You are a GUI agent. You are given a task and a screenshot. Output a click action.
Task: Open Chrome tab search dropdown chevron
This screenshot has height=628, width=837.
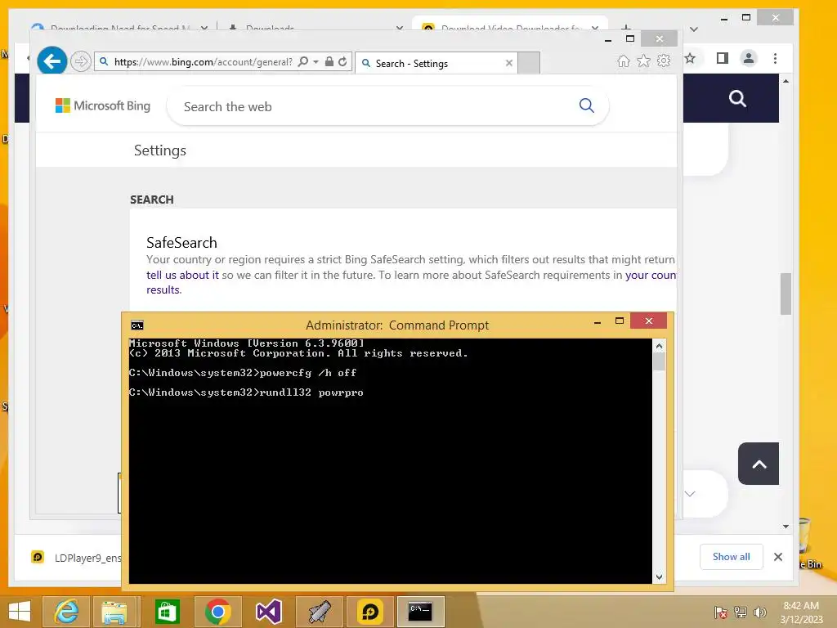(694, 29)
